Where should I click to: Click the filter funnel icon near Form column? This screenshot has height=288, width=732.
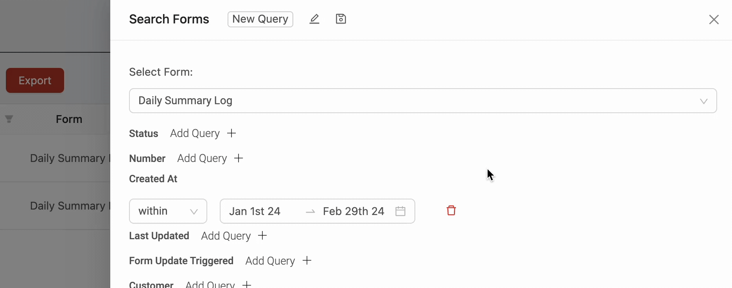coord(9,119)
